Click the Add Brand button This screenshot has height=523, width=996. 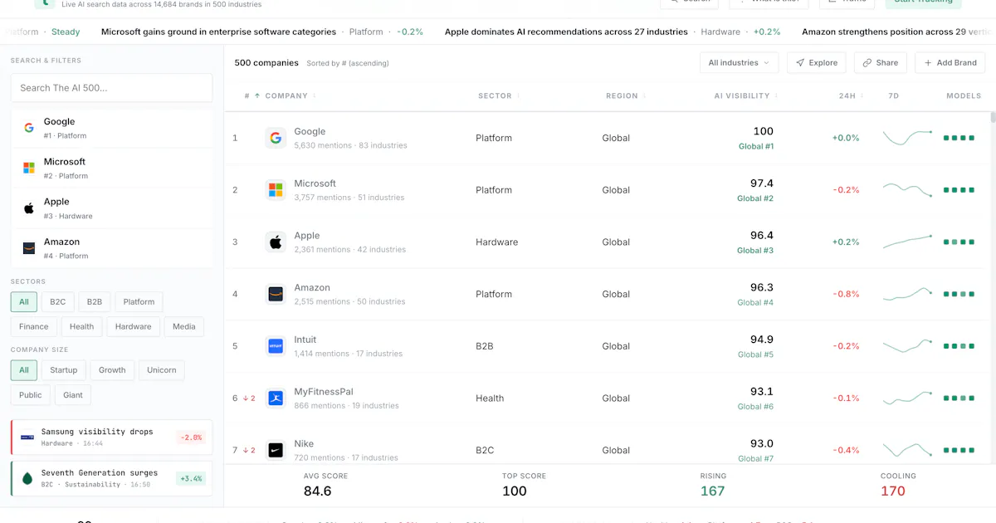click(x=950, y=62)
